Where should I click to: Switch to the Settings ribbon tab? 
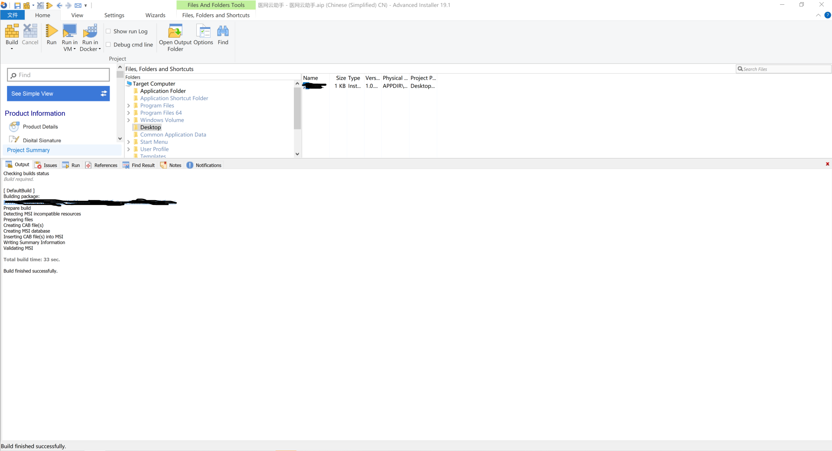pos(114,15)
